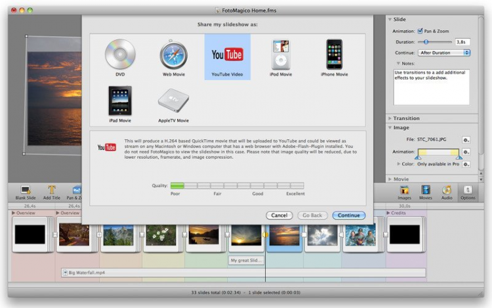
Task: Toggle the first Overview chapter triangle
Action: tap(14, 213)
